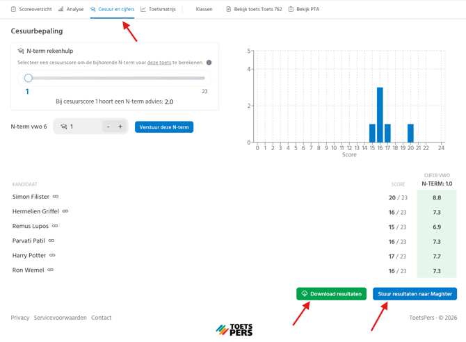Image resolution: width=466 pixels, height=342 pixels.
Task: Click link icon beside Parvati Patil
Action: pyautogui.click(x=51, y=241)
